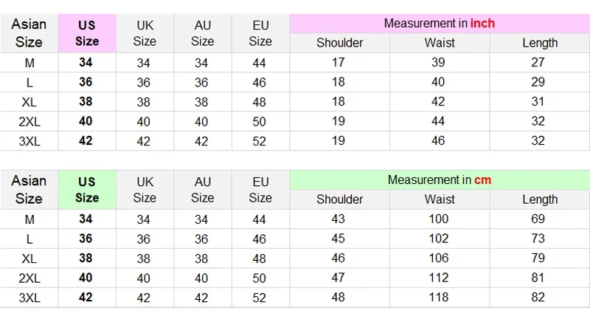Click waist value 39 in inch table
Image resolution: width=590 pixels, height=325 pixels.
[x=438, y=63]
